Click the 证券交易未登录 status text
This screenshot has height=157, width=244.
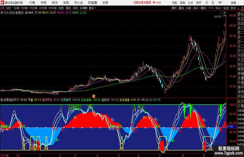coord(142,3)
